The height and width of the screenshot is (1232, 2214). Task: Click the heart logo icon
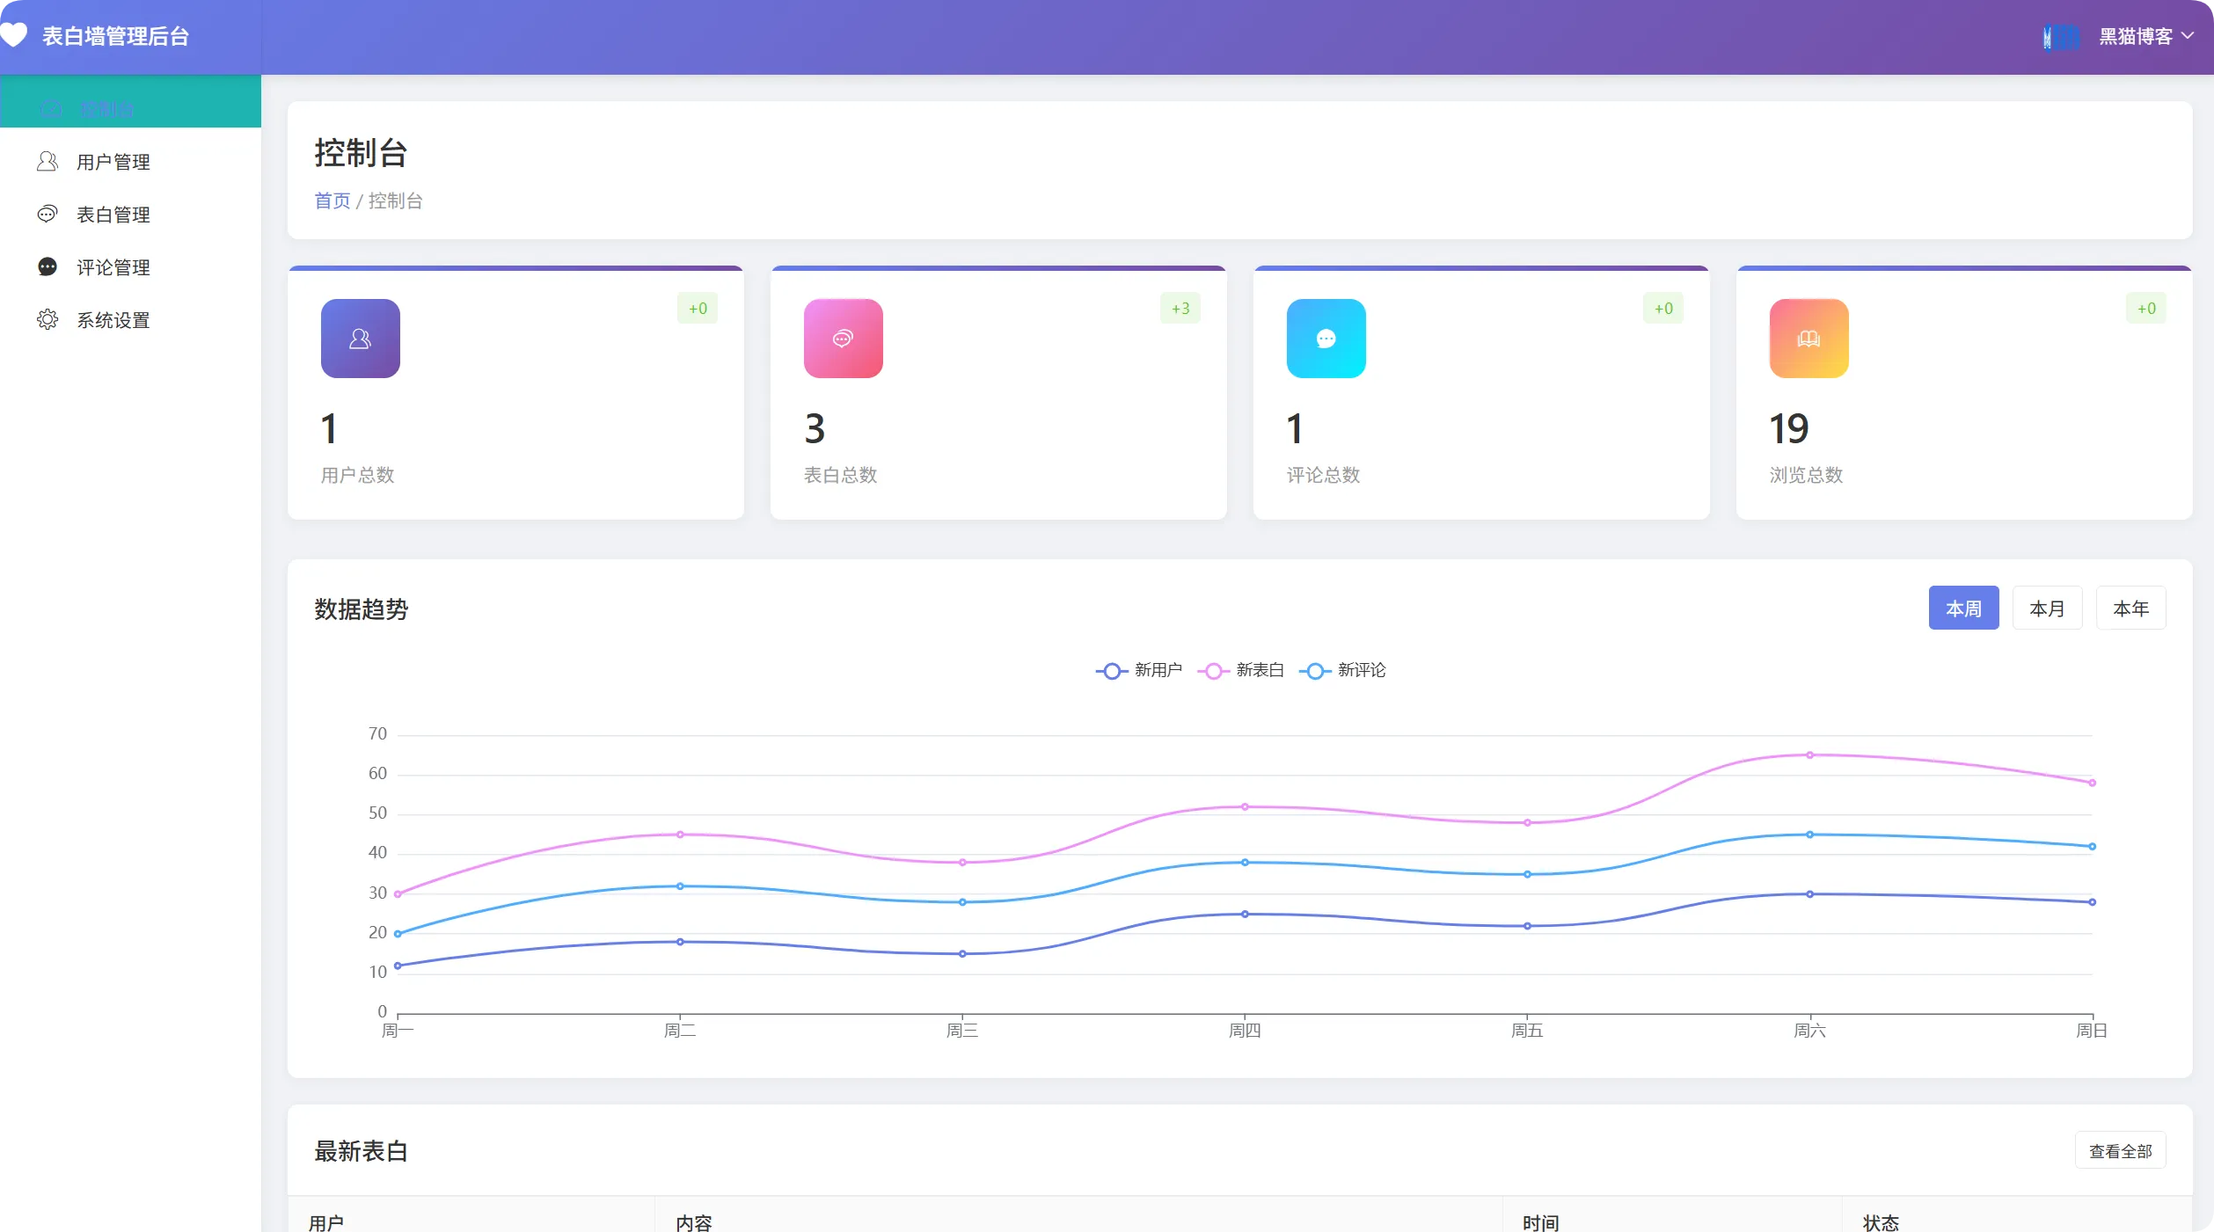tap(13, 35)
